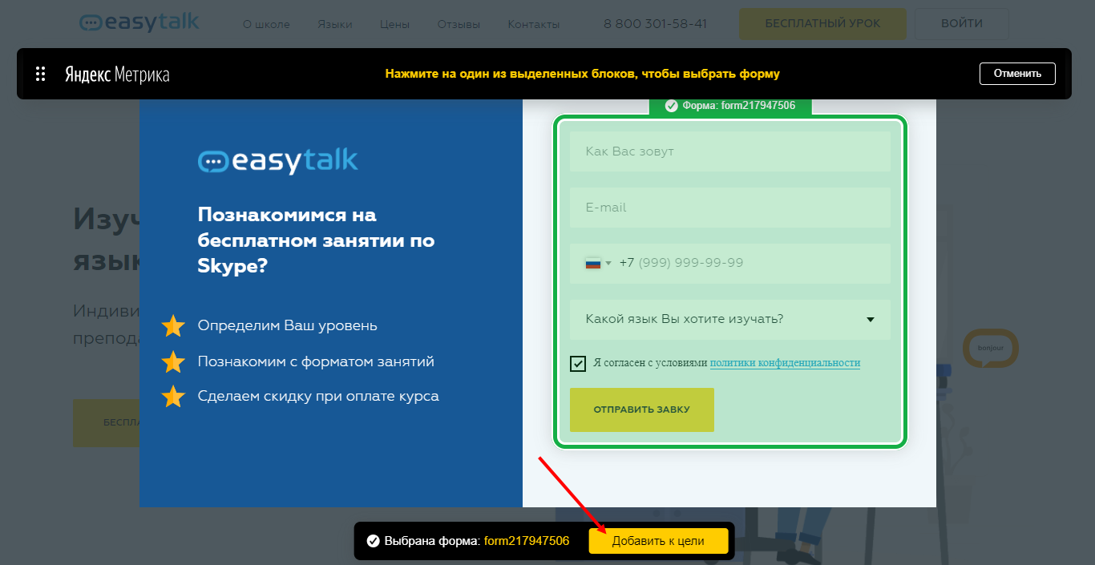The height and width of the screenshot is (565, 1095).
Task: Open the О школе menu item
Action: [x=266, y=24]
